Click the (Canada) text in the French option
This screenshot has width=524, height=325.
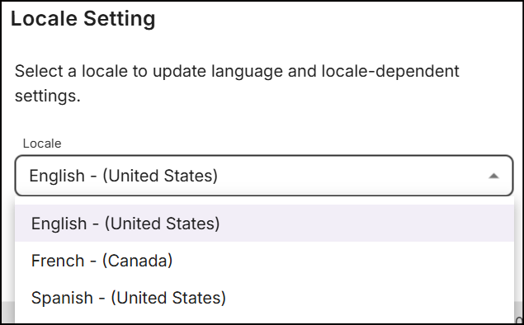pyautogui.click(x=137, y=261)
